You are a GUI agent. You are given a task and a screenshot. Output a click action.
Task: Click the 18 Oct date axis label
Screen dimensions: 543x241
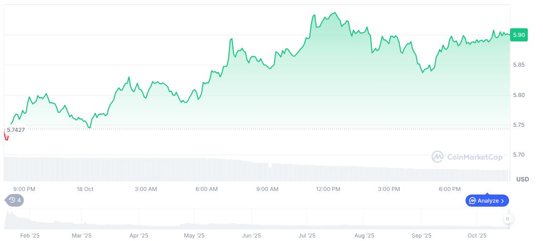pos(85,189)
